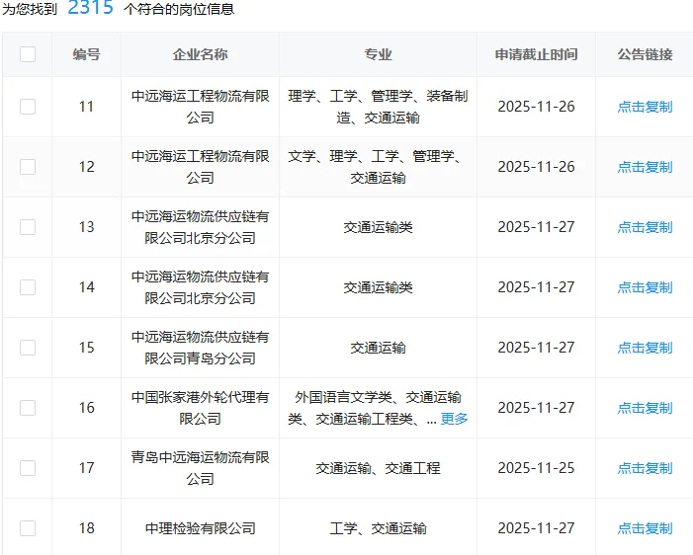Click the 专业 column header
Image resolution: width=693 pixels, height=555 pixels.
(378, 54)
